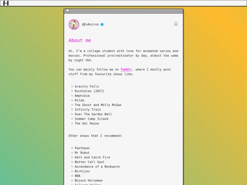
Task: Select Gravity Falls in the list
Action: click(87, 86)
